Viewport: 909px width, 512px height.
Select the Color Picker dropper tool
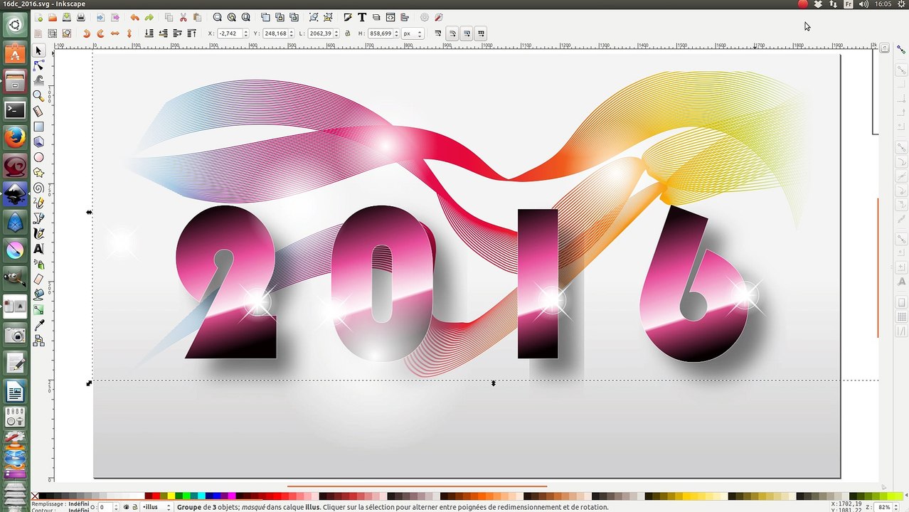(x=38, y=325)
